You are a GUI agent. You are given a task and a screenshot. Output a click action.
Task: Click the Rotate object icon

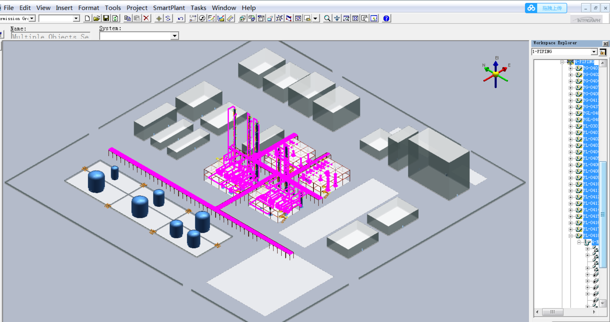168,18
